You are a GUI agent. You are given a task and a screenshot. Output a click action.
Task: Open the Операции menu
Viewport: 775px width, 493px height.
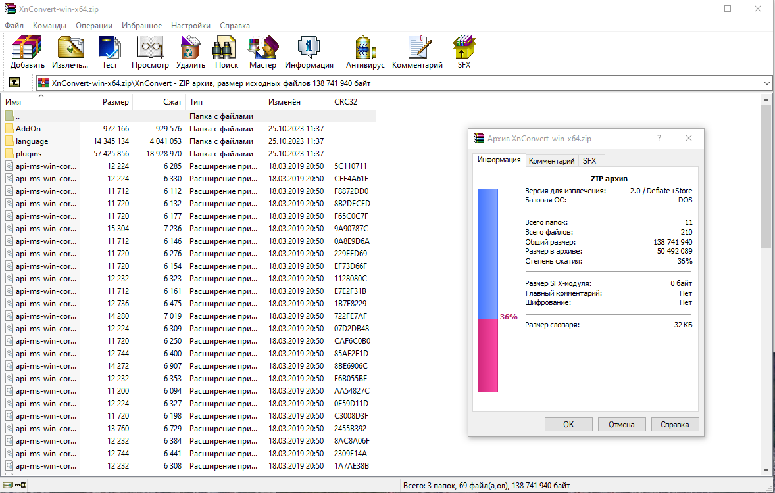[94, 25]
